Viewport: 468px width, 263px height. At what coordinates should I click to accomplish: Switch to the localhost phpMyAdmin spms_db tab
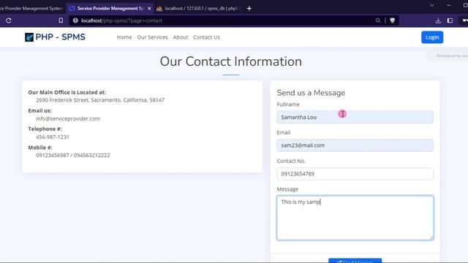(199, 8)
